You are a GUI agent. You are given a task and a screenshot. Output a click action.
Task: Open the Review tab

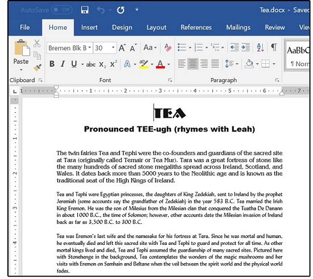click(x=275, y=27)
